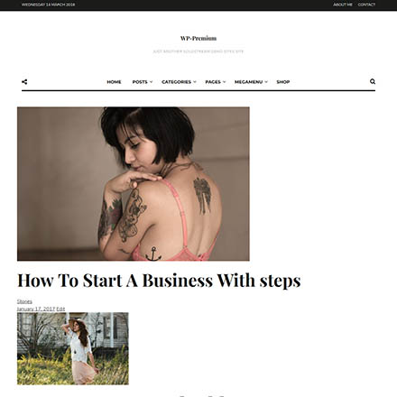Open the About Me link
The width and height of the screenshot is (397, 397).
click(343, 5)
